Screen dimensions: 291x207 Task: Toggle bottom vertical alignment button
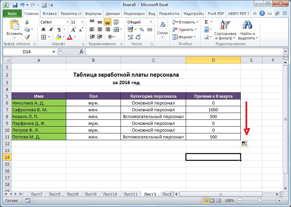(x=108, y=22)
